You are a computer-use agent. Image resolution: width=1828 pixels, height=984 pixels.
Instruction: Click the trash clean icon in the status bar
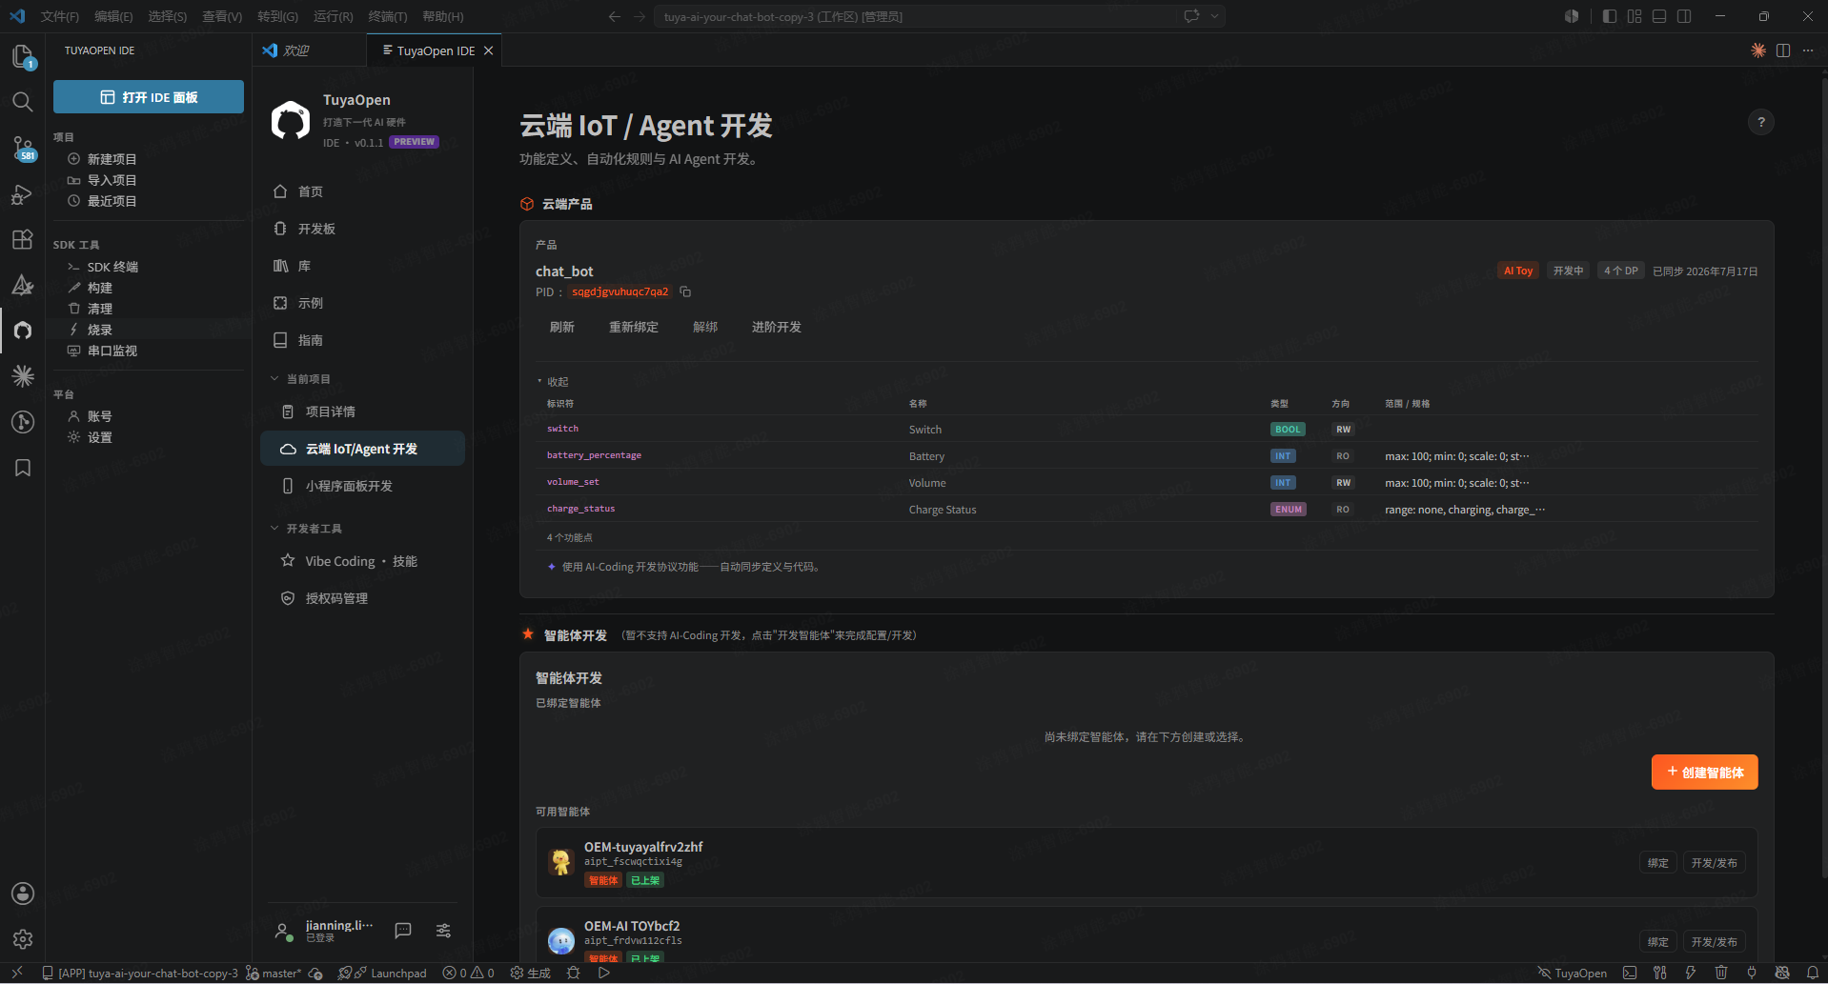pyautogui.click(x=1721, y=973)
